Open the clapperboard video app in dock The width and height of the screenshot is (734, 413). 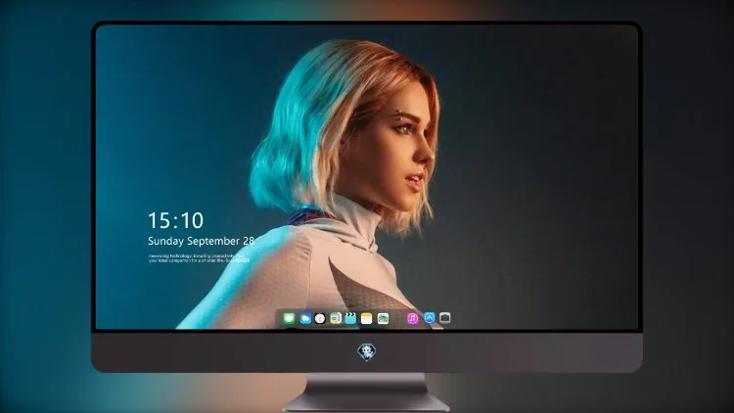[x=350, y=318]
